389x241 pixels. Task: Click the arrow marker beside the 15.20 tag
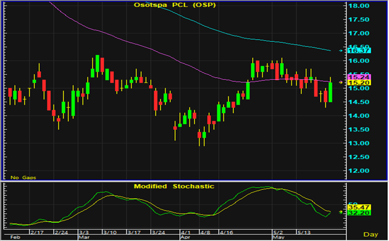point(341,82)
